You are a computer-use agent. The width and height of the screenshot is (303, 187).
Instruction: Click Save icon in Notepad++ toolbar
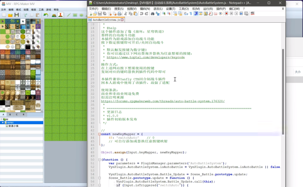coord(100,14)
